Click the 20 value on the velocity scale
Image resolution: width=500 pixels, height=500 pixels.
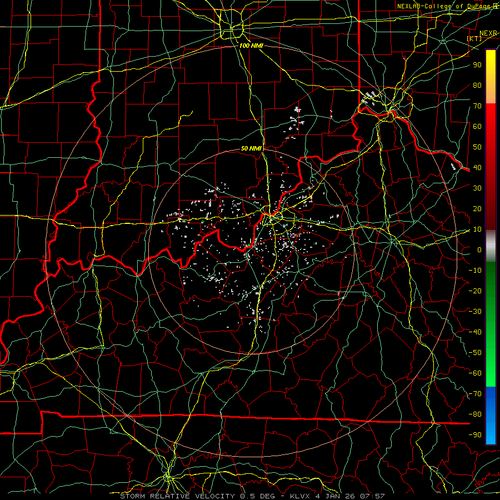point(477,208)
